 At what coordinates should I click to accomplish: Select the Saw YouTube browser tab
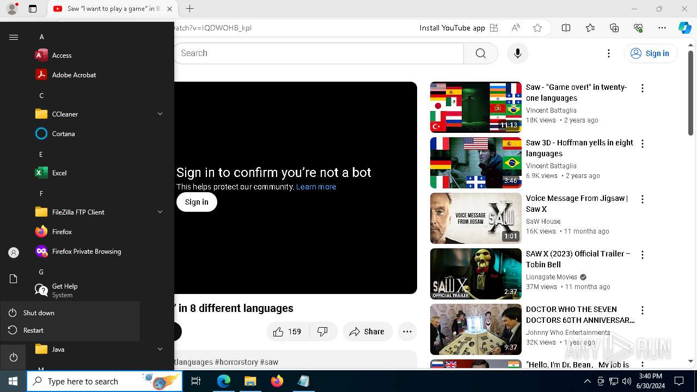(x=113, y=9)
